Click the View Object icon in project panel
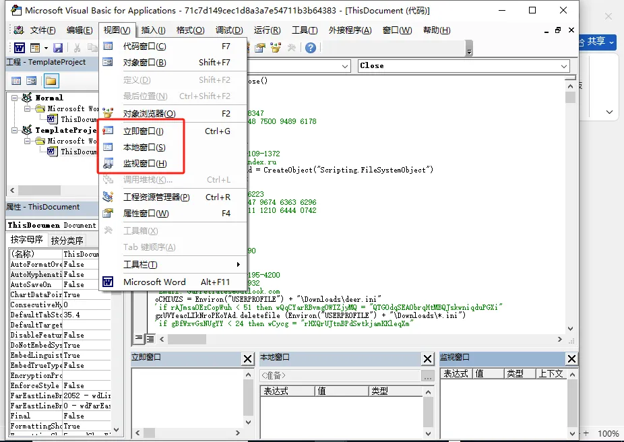Image resolution: width=624 pixels, height=442 pixels. 32,81
